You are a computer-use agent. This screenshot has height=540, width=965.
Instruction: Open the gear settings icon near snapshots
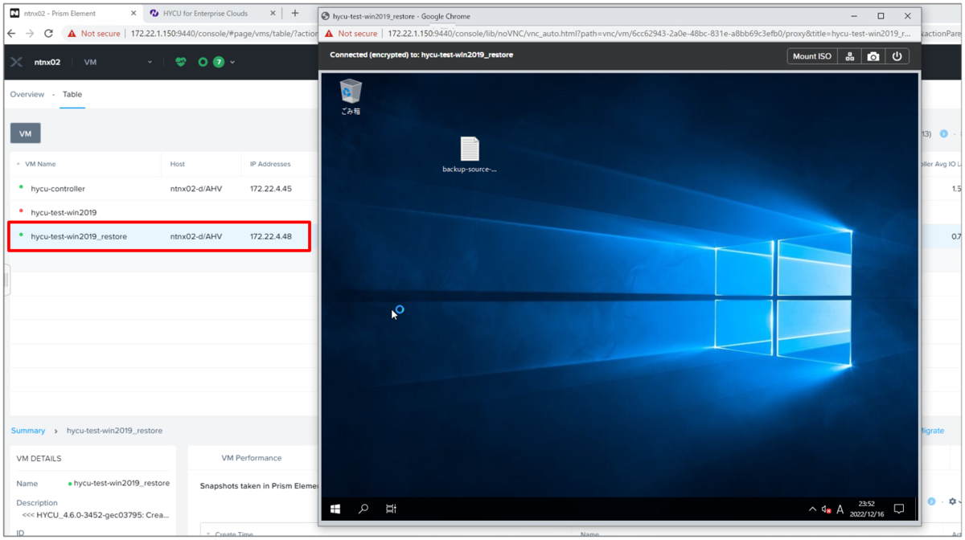pyautogui.click(x=952, y=501)
